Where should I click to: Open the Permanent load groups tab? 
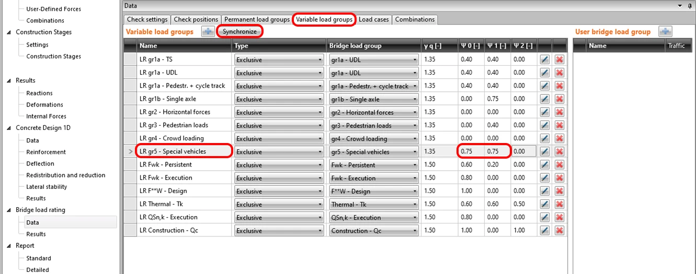click(257, 19)
